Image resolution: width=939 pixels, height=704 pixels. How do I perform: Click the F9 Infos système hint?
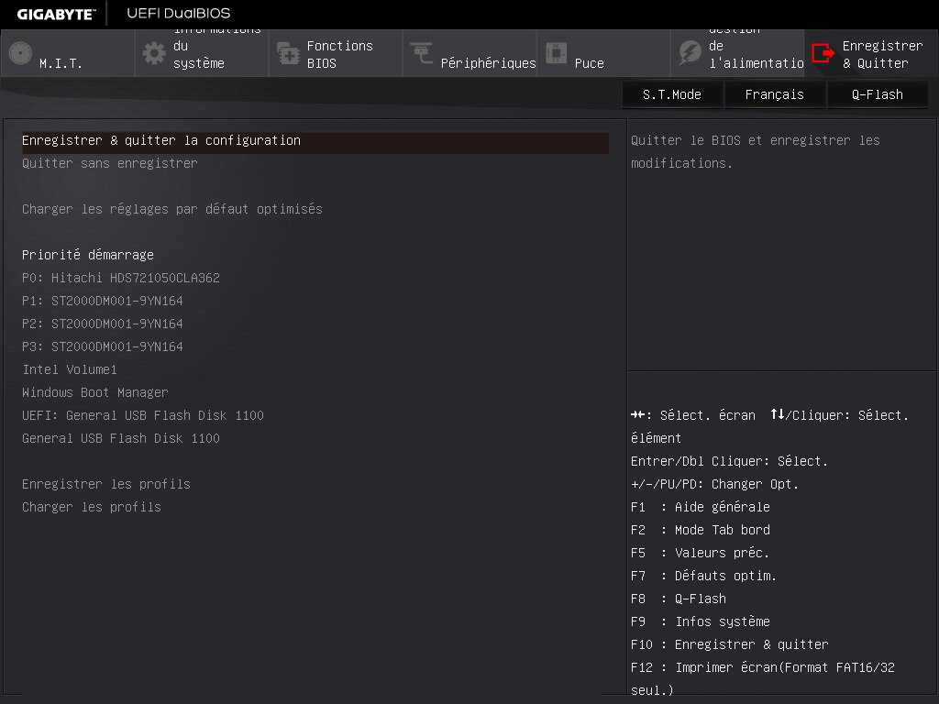coord(701,622)
